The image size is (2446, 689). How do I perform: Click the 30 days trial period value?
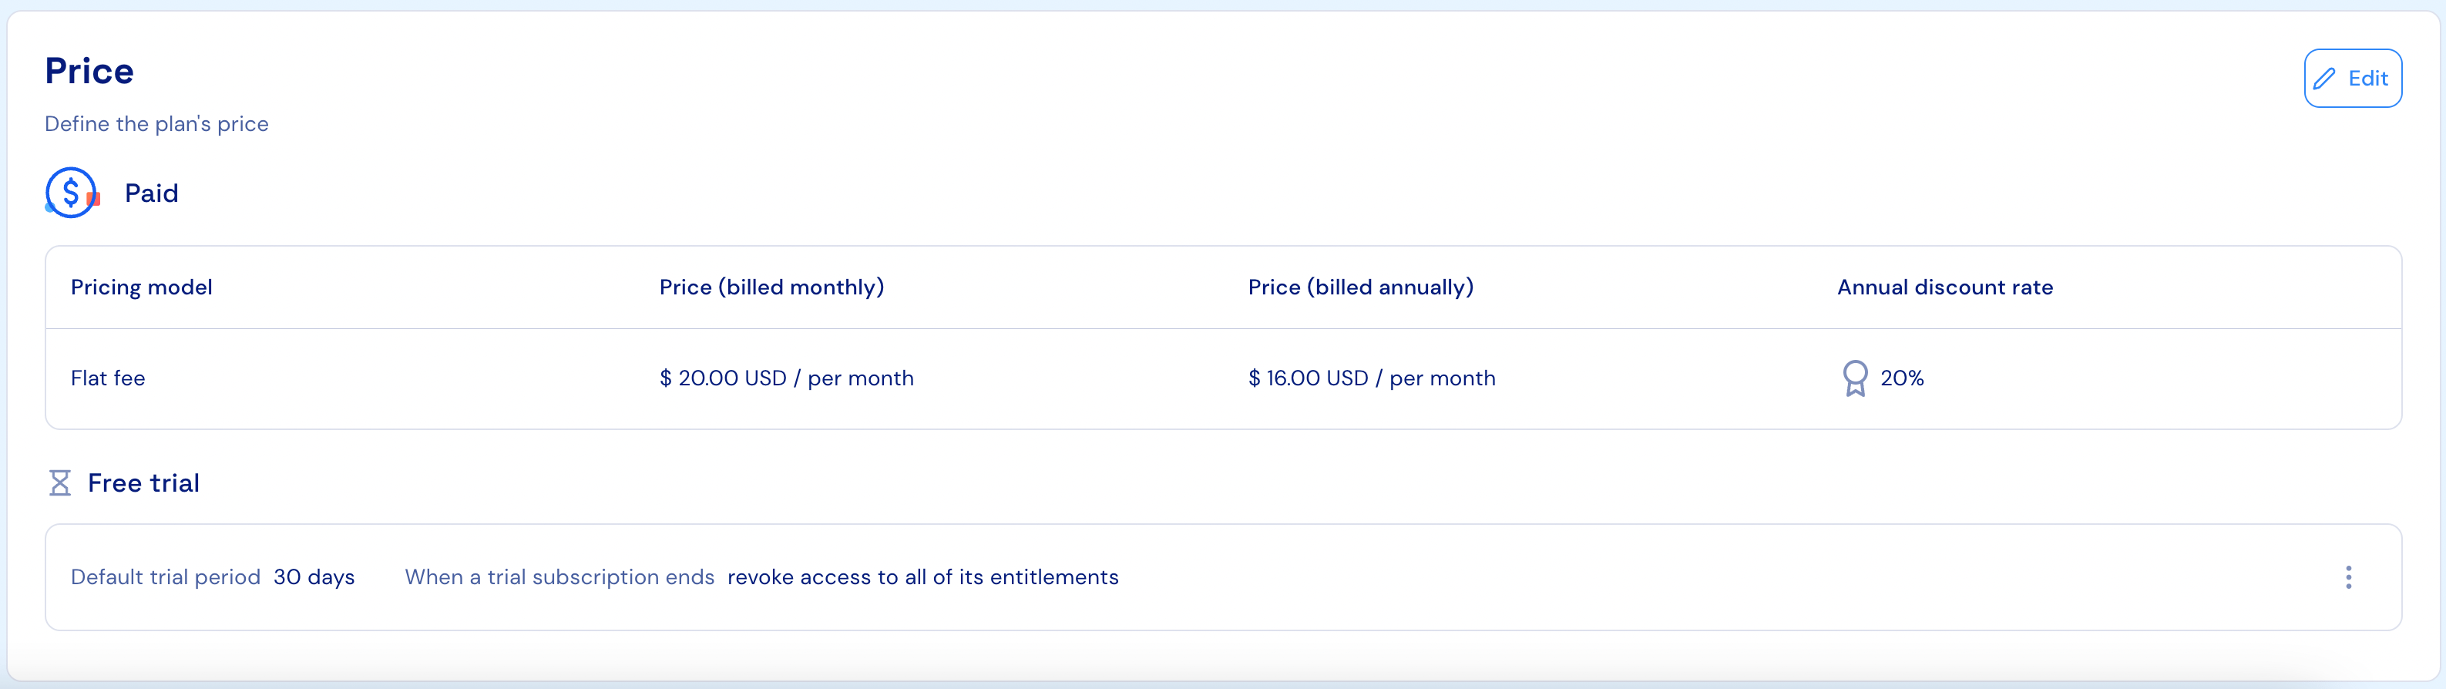pyautogui.click(x=314, y=576)
